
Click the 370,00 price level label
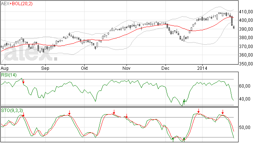(246, 47)
